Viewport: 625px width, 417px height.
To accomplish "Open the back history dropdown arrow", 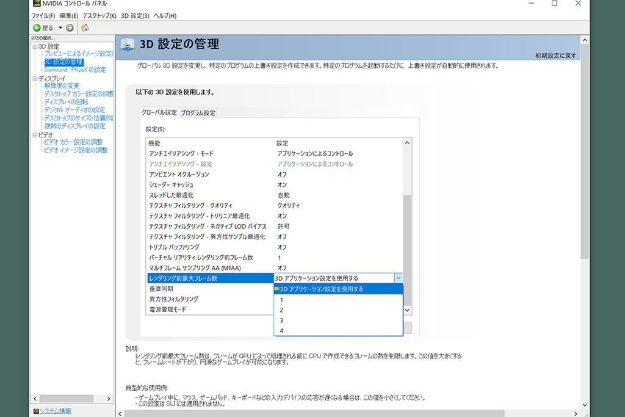I will [60, 27].
